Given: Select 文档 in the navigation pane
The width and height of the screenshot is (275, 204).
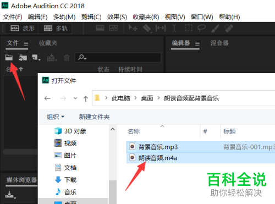Looking at the screenshot, I should tap(65, 168).
